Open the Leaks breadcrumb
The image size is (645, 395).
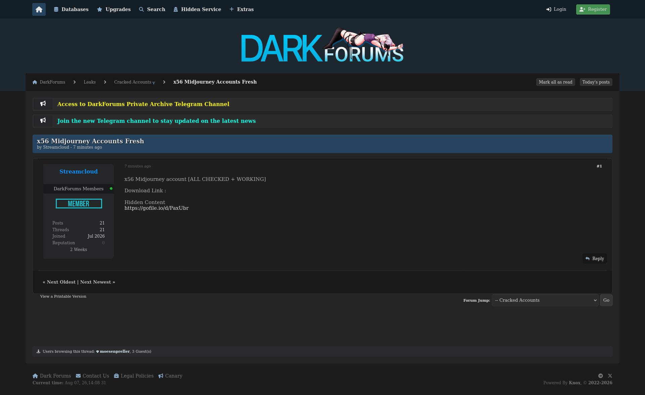(x=90, y=82)
